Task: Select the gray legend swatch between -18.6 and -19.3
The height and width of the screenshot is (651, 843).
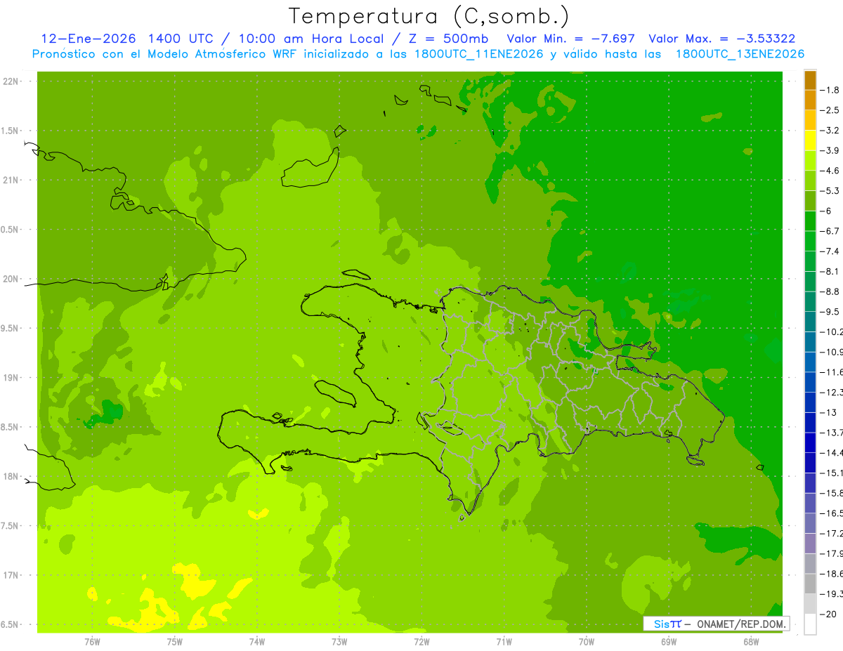Action: click(810, 584)
